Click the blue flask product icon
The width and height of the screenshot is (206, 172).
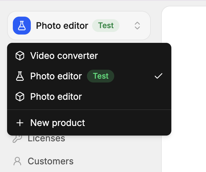tap(22, 26)
